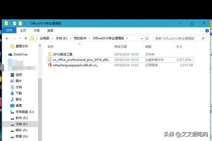Open 娱乐 (F:) drive

click(21, 130)
